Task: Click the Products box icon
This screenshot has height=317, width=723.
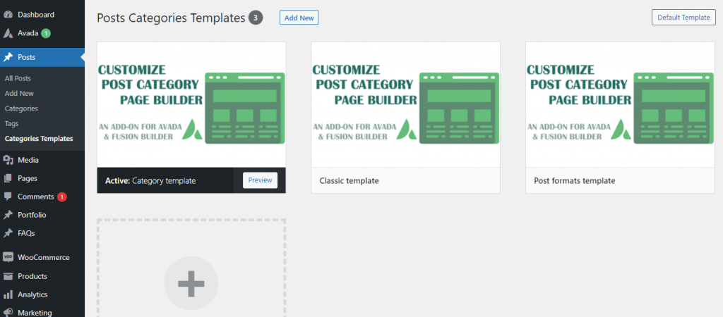Action: pos(8,276)
